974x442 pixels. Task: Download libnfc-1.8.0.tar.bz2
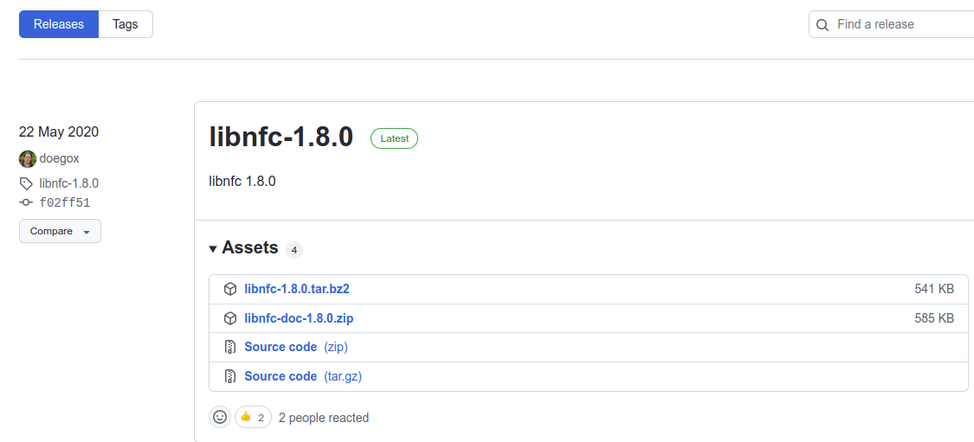(x=297, y=289)
